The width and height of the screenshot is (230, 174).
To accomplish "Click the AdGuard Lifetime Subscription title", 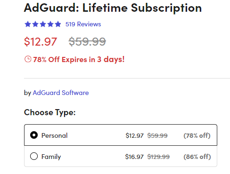I will click(113, 8).
